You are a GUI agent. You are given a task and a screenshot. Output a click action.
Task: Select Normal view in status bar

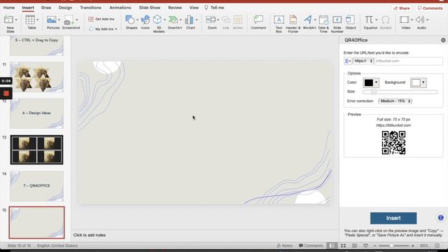pyautogui.click(x=332, y=246)
